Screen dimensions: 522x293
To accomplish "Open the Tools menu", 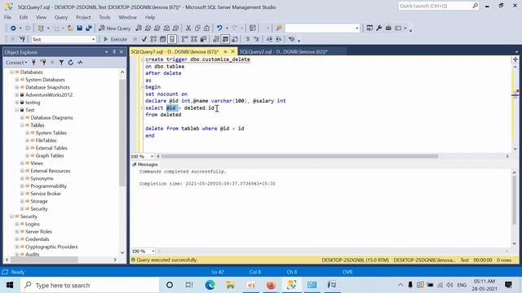I will click(104, 17).
